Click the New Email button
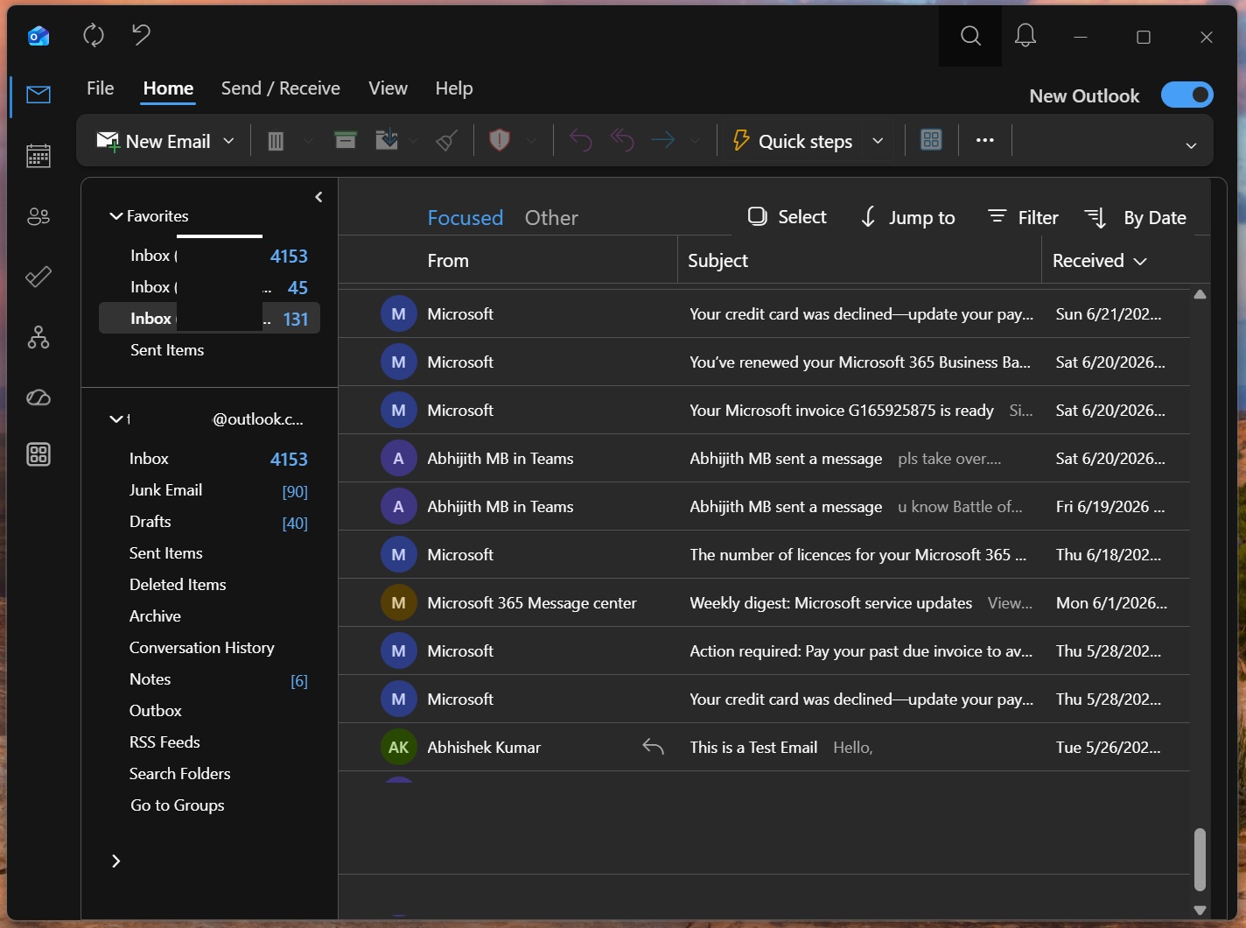This screenshot has width=1246, height=928. pos(154,141)
